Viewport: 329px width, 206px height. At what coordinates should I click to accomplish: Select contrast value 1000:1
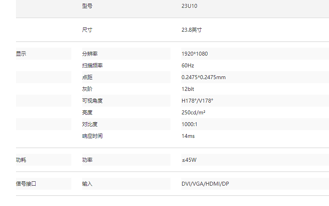coord(189,124)
